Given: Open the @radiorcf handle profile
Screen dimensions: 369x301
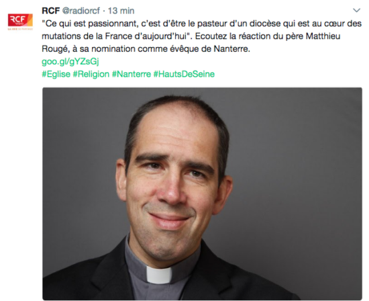Looking at the screenshot, I should tap(81, 11).
